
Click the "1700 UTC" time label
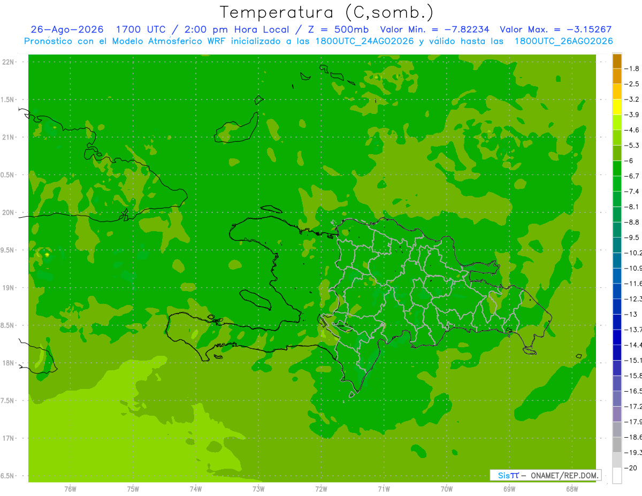pyautogui.click(x=141, y=29)
